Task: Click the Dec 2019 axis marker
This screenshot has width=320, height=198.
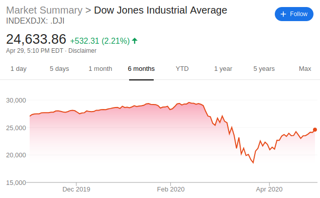Action: click(76, 189)
